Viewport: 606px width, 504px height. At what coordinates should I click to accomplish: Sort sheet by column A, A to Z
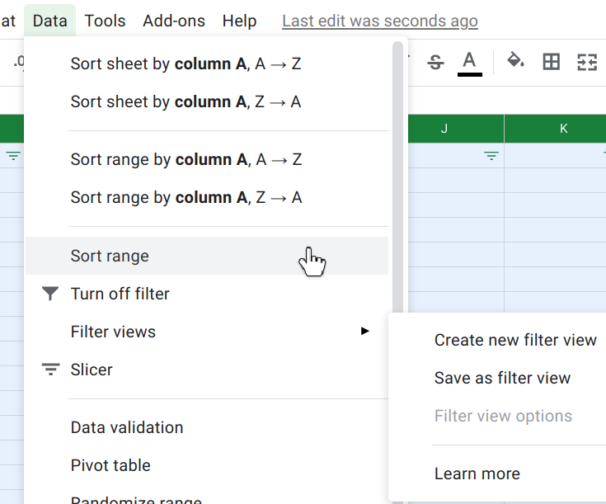click(186, 64)
